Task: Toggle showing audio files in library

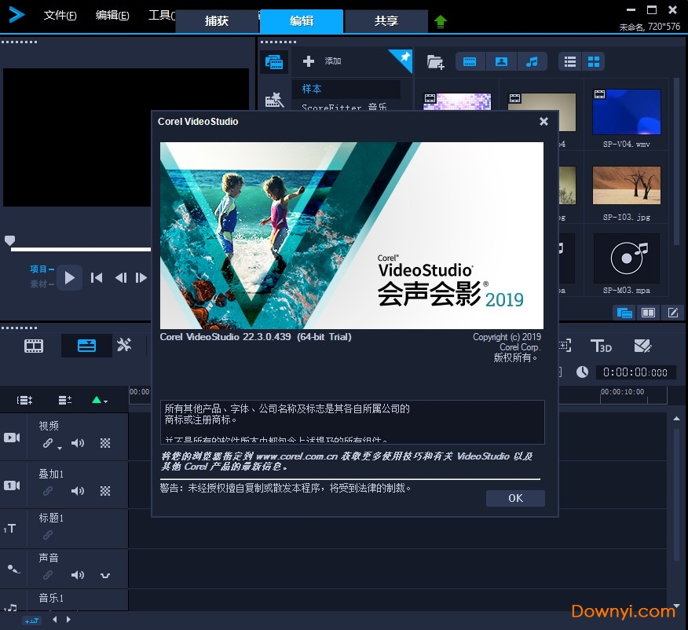Action: click(x=532, y=61)
